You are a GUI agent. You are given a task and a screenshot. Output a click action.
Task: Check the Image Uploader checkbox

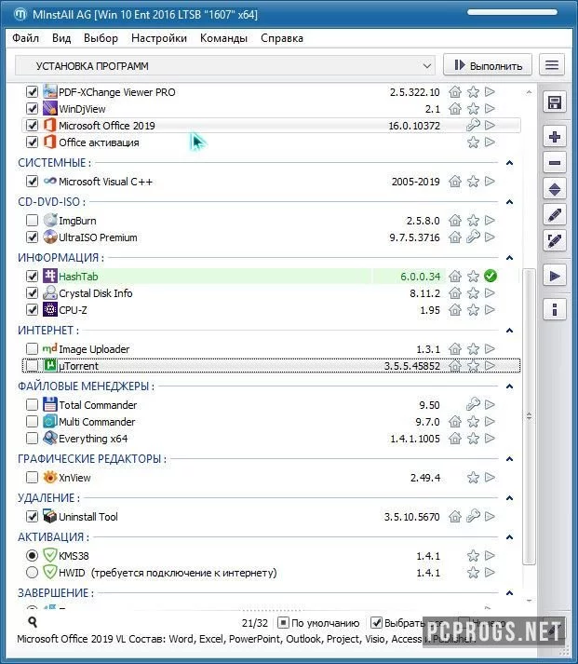(33, 349)
